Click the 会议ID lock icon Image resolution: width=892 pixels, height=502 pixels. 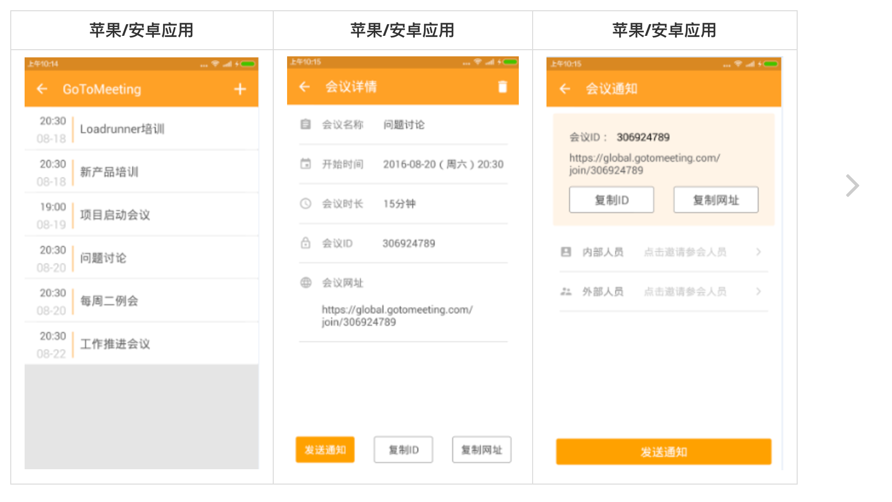[306, 243]
